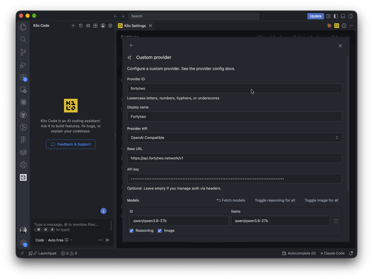This screenshot has height=279, width=373.
Task: Open the Explorer view in activity bar
Action: pyautogui.click(x=23, y=27)
